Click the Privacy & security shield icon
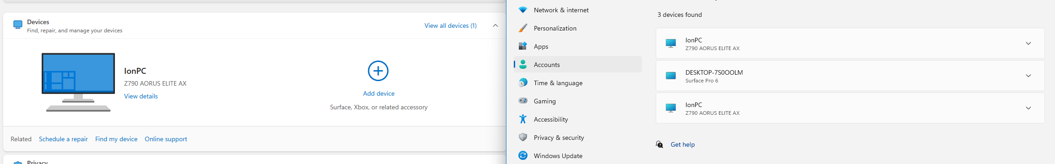This screenshot has width=1055, height=164. 522,137
